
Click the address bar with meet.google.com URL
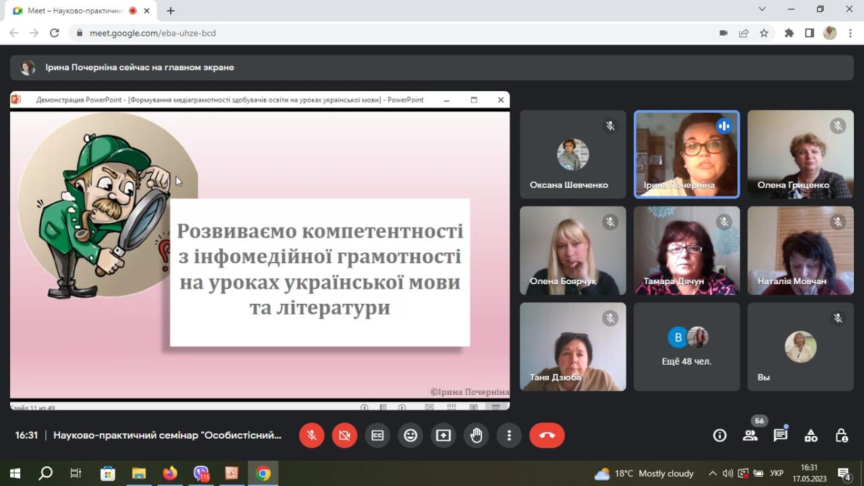tap(391, 32)
